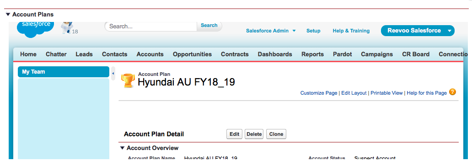Collapse the Account Plans section triangle
This screenshot has height=166, width=472.
coord(8,15)
